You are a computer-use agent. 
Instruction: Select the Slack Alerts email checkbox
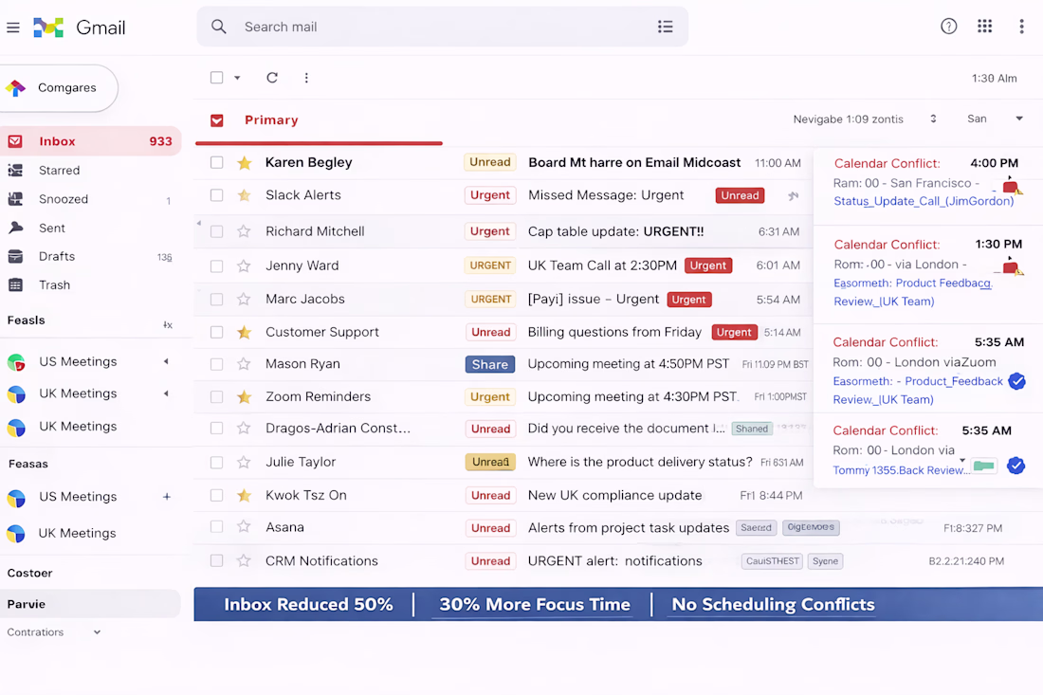click(x=217, y=195)
